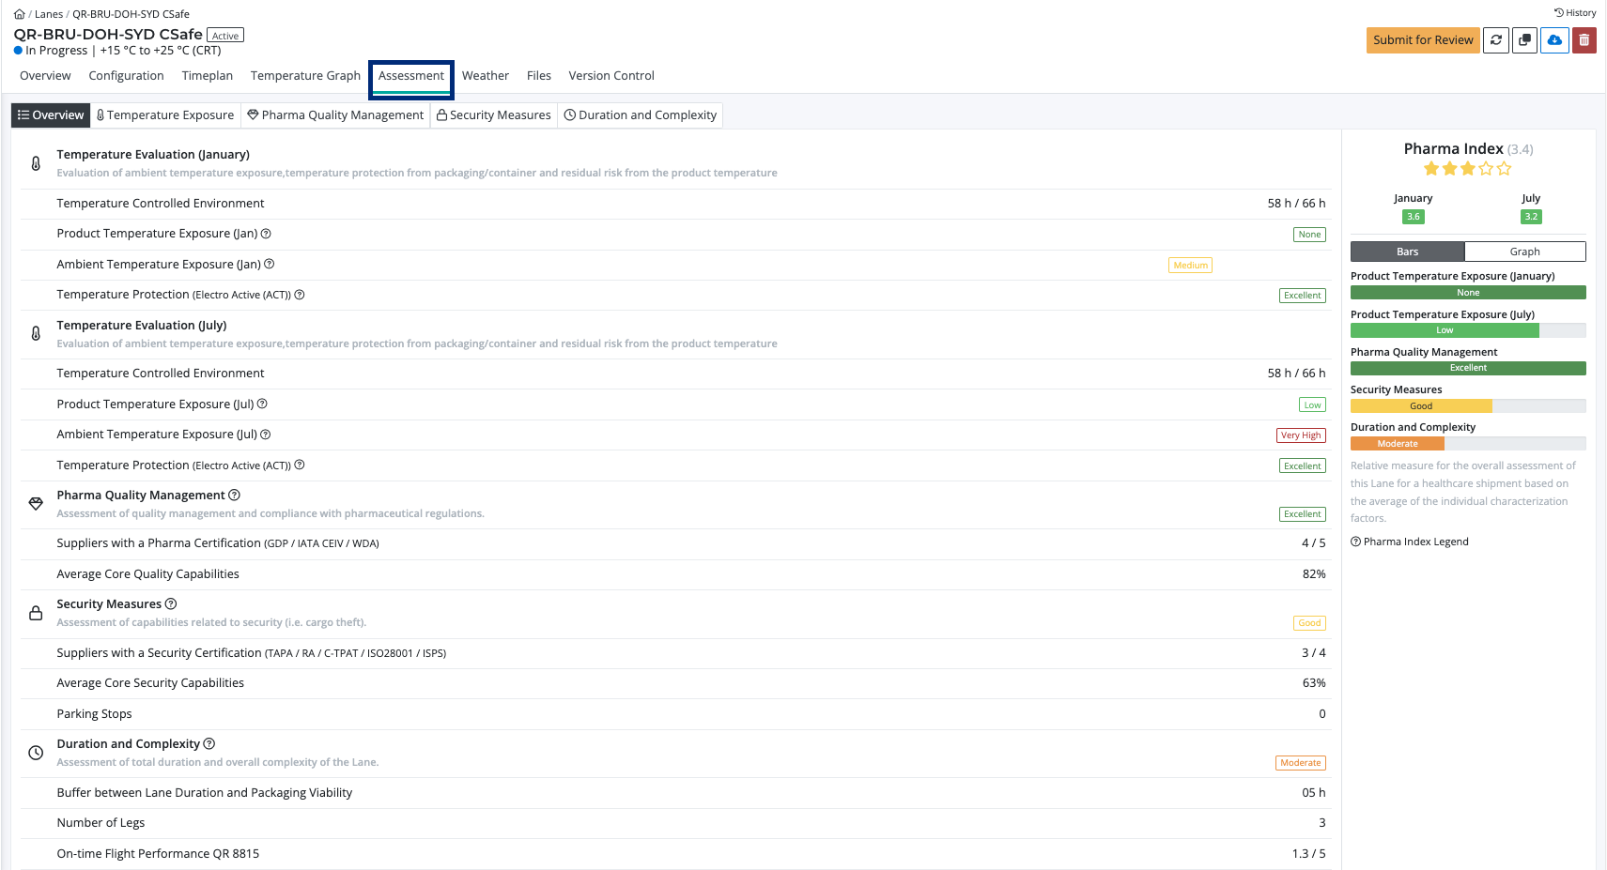
Task: Click the Lanes breadcrumb link
Action: point(49,14)
